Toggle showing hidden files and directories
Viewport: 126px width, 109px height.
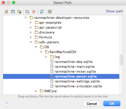(50, 12)
